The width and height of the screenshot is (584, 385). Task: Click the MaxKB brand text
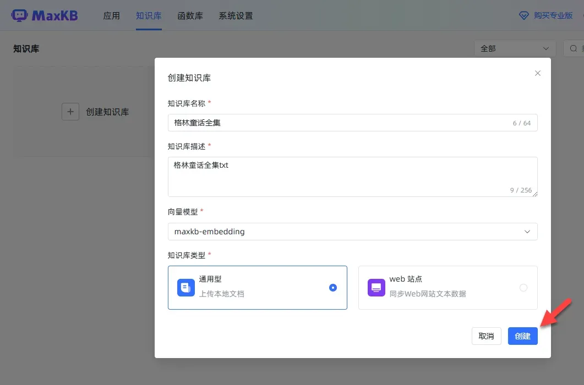54,15
